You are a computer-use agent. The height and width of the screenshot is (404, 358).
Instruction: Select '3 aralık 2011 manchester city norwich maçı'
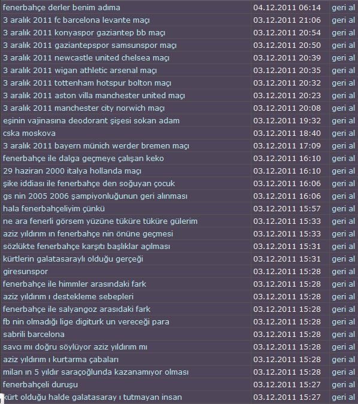[x=84, y=108]
